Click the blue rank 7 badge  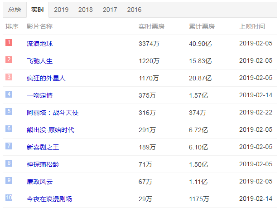click(x=9, y=146)
